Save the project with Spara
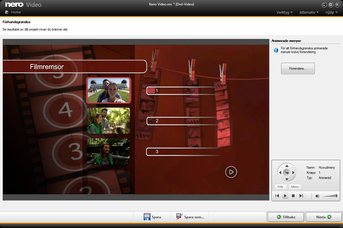 [152, 217]
